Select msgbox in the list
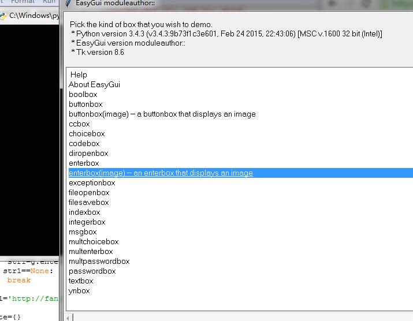The height and width of the screenshot is (321, 413). pyautogui.click(x=83, y=232)
